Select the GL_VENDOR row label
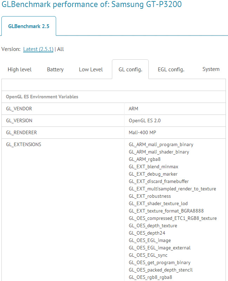 point(19,109)
